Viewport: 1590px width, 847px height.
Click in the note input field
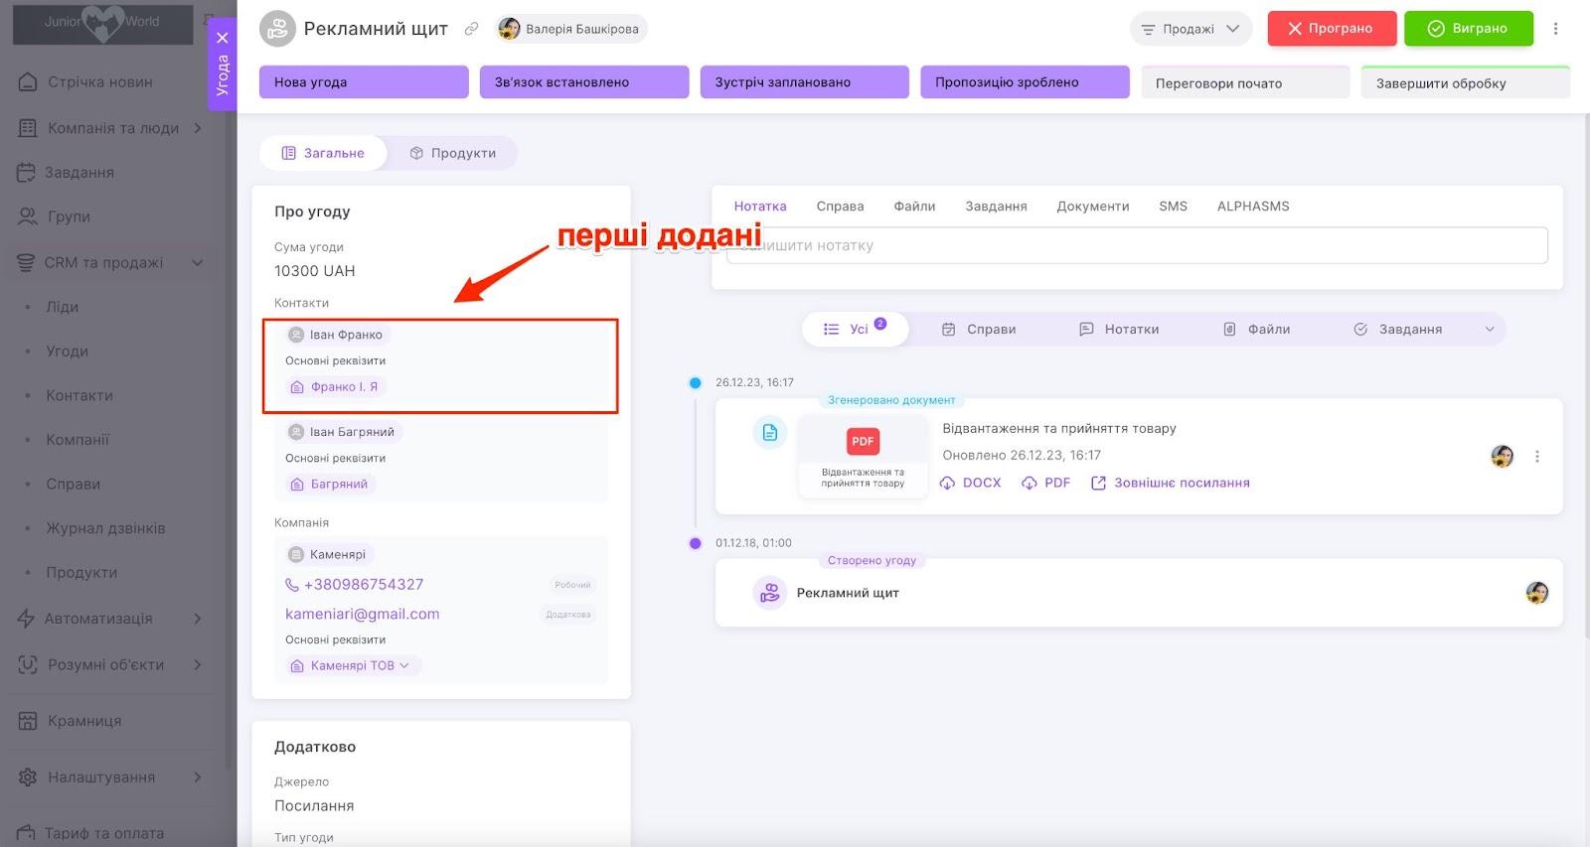1137,245
